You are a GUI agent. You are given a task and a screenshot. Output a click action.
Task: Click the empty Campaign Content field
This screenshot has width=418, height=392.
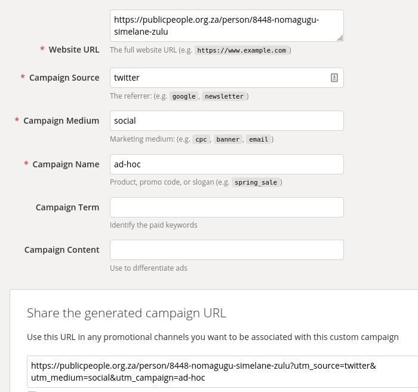click(227, 250)
